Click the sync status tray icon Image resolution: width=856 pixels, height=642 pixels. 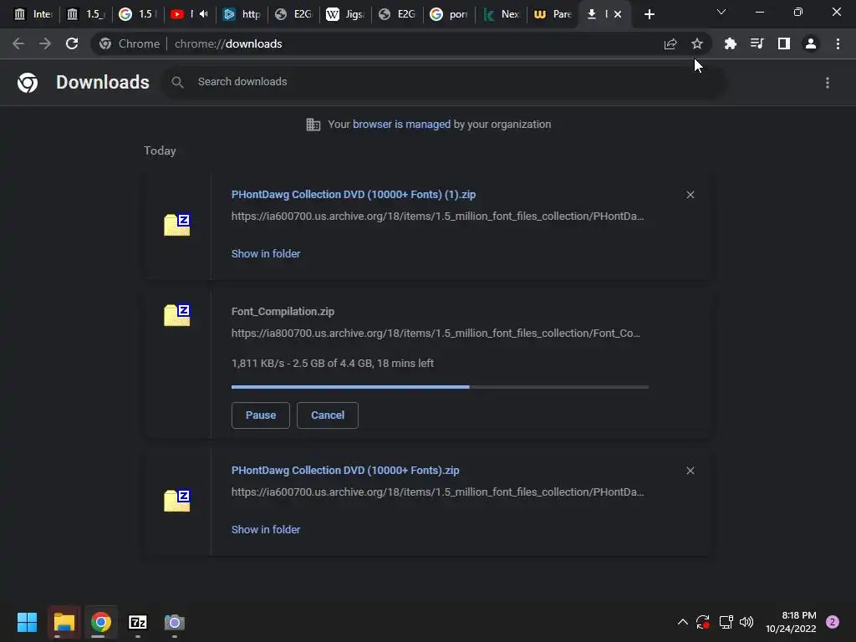coord(703,622)
